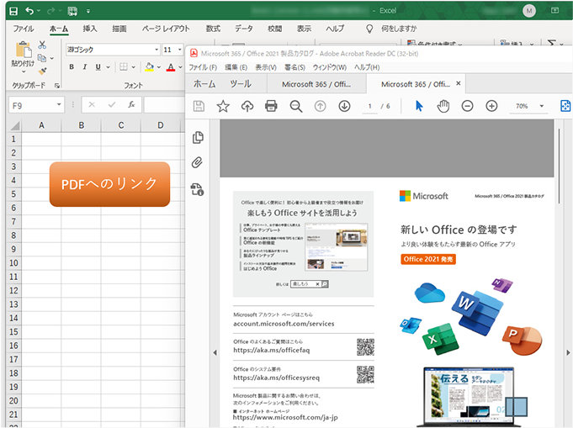Click the formula bar confirm checkmark

pyautogui.click(x=112, y=105)
